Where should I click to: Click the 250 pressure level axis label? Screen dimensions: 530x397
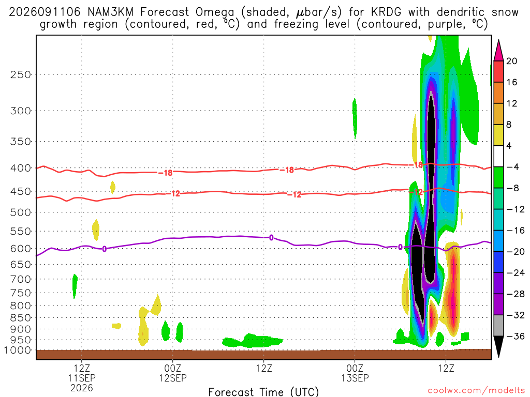[x=21, y=74]
